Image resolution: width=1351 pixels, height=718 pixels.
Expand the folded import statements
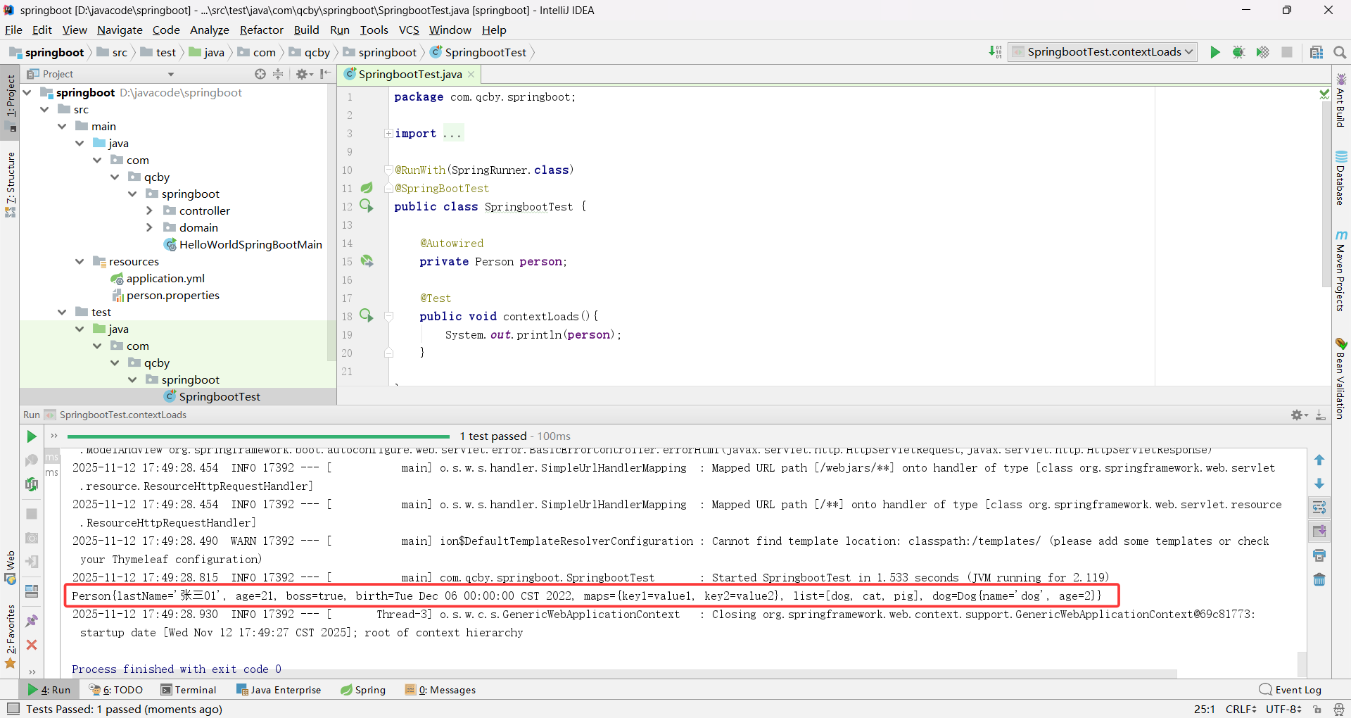click(388, 133)
